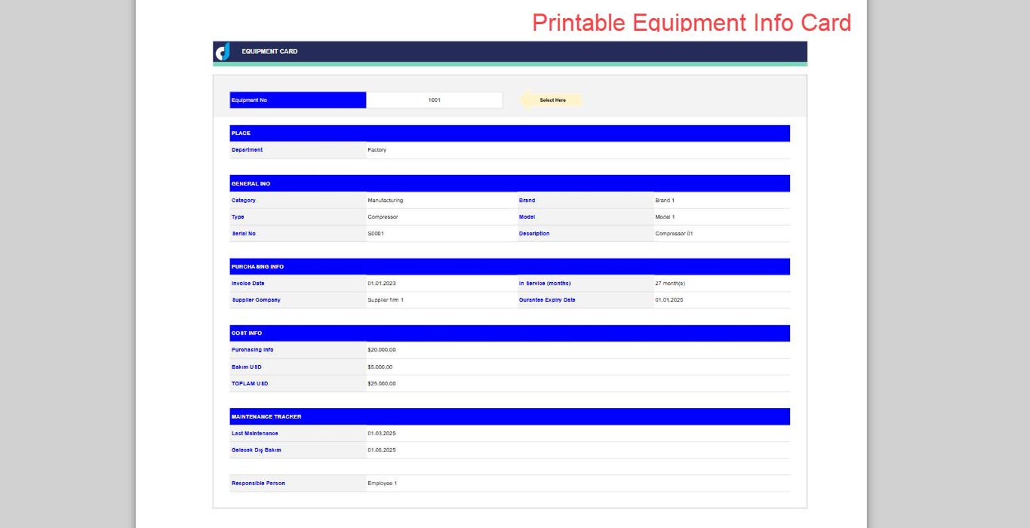The width and height of the screenshot is (1030, 528).
Task: Click the Gurantee Expiry value '01.01.2025'
Action: tap(669, 300)
